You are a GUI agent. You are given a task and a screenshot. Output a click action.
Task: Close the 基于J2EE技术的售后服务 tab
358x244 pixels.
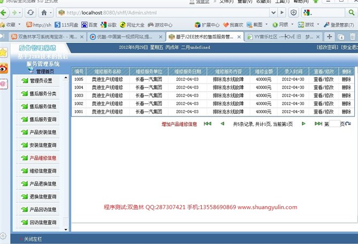pos(239,37)
